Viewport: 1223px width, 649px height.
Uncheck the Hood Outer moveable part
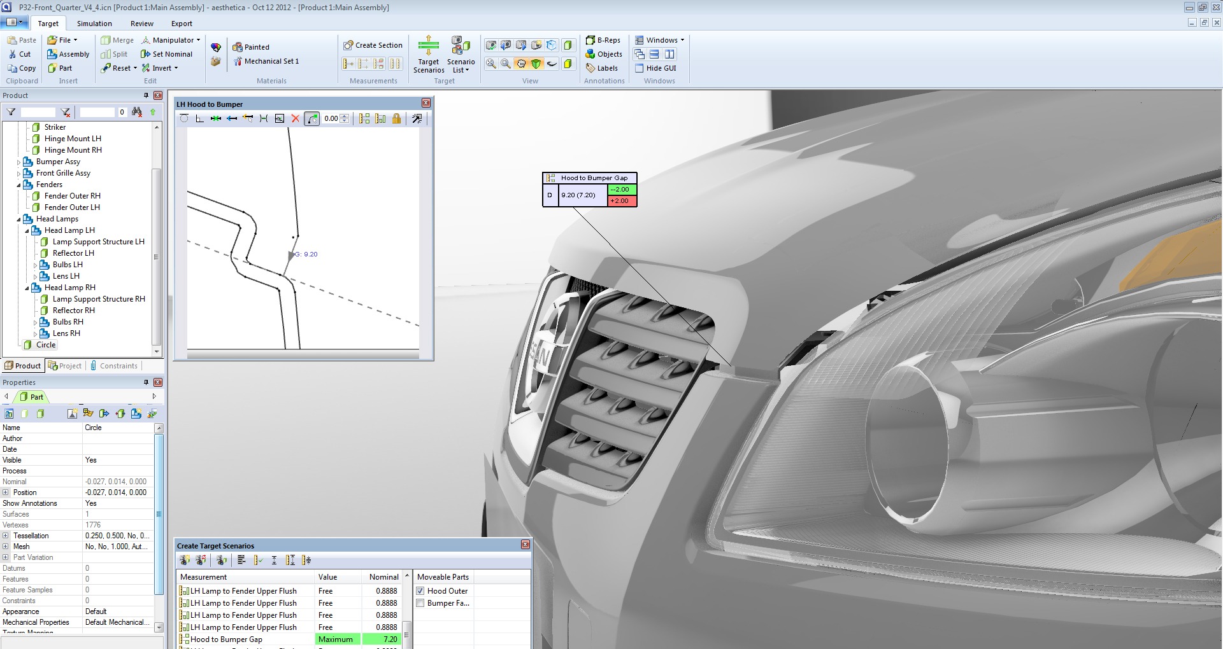[420, 591]
